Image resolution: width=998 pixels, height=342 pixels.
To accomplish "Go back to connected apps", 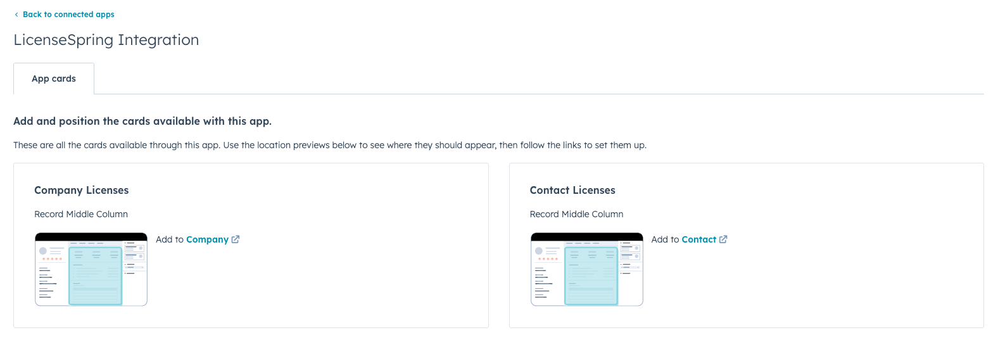I will (x=68, y=15).
